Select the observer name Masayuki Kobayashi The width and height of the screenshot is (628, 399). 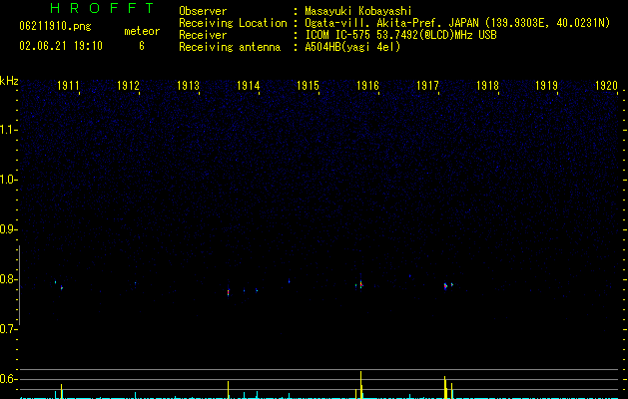(x=358, y=11)
